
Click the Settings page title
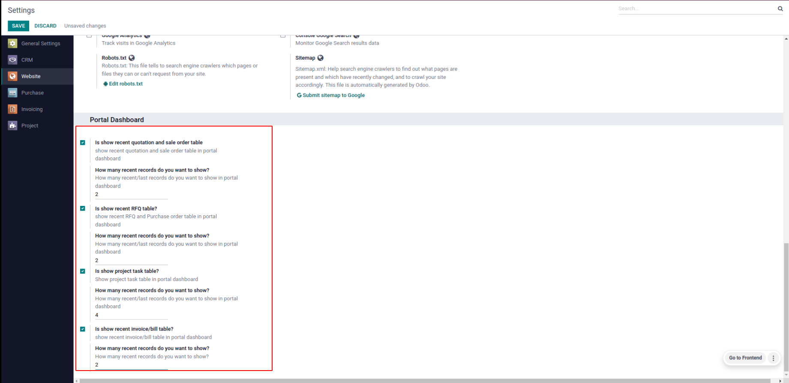21,10
